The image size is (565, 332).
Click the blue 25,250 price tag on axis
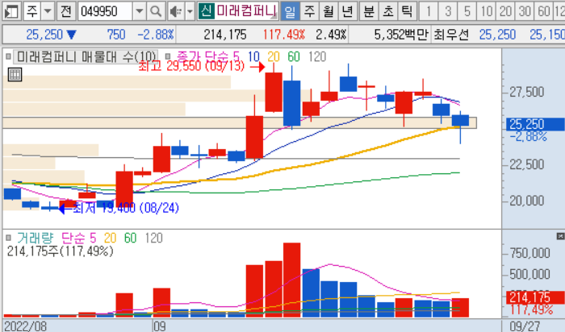tap(535, 124)
